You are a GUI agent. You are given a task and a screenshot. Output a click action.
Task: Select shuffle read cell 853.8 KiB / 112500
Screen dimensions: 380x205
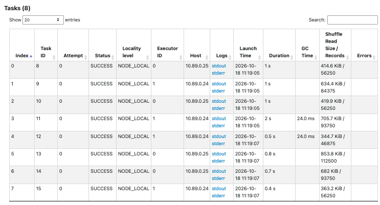pos(335,157)
